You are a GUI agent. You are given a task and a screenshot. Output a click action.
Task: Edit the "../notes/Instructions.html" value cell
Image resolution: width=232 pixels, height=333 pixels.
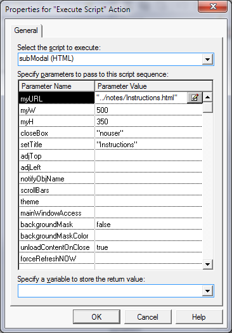[x=141, y=98]
